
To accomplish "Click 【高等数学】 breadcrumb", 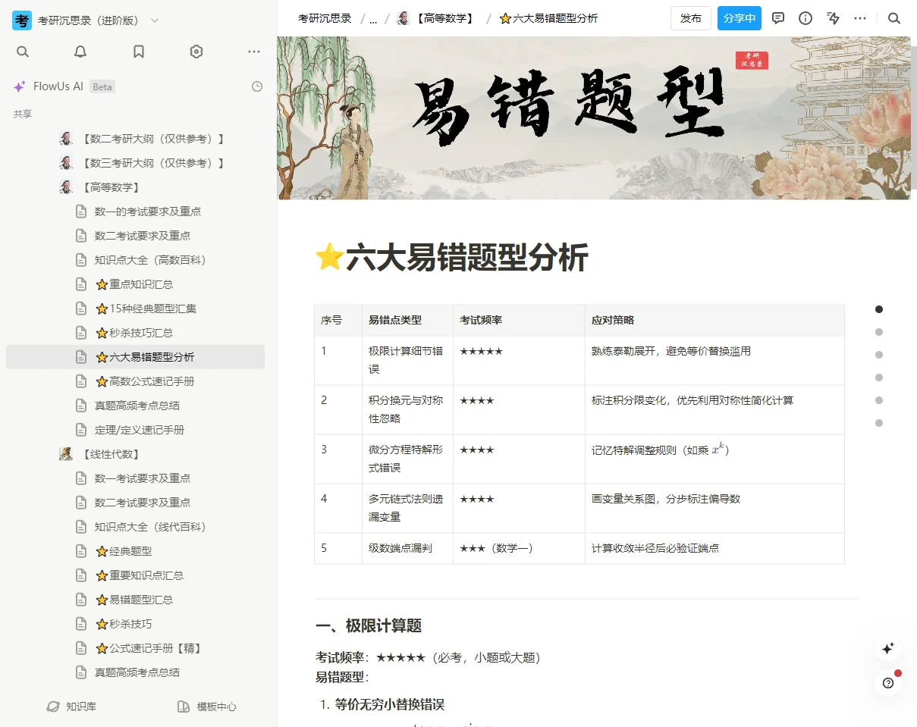I will (438, 18).
